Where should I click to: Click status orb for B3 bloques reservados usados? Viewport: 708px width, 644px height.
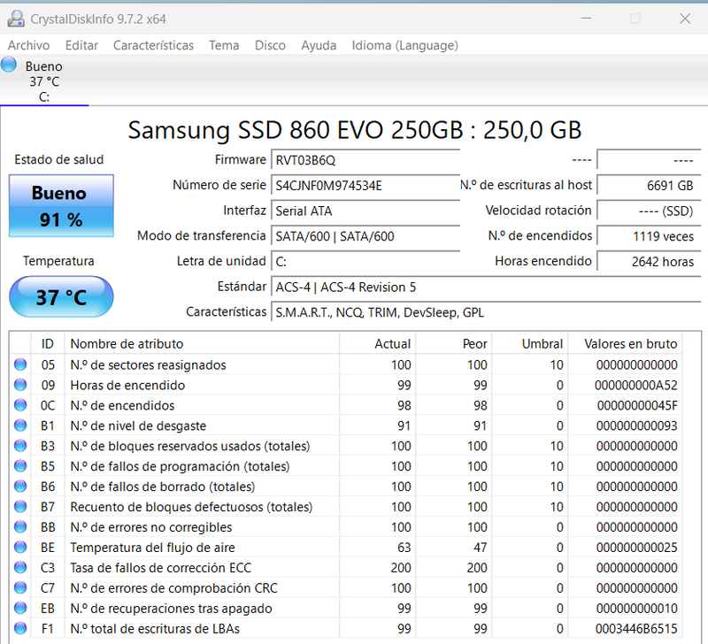[20, 446]
